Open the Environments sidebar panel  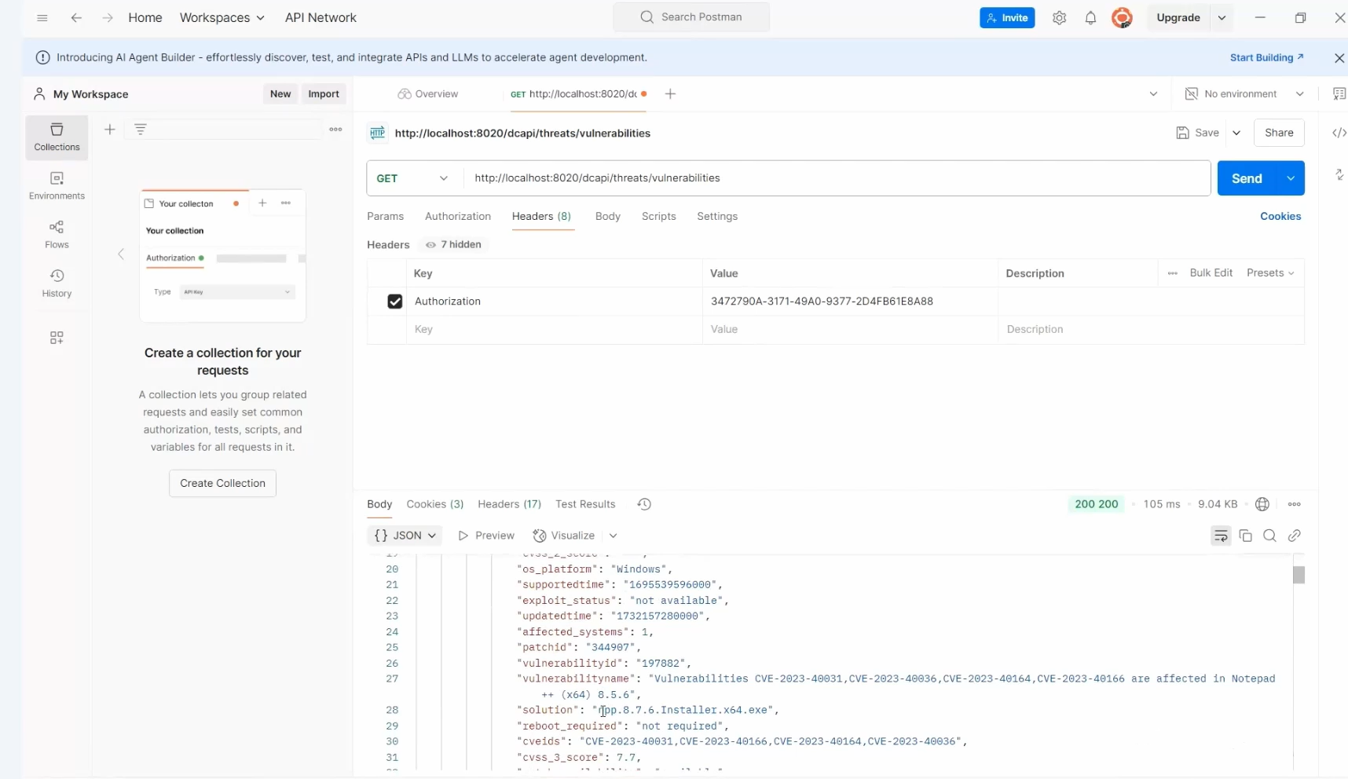[x=57, y=186]
